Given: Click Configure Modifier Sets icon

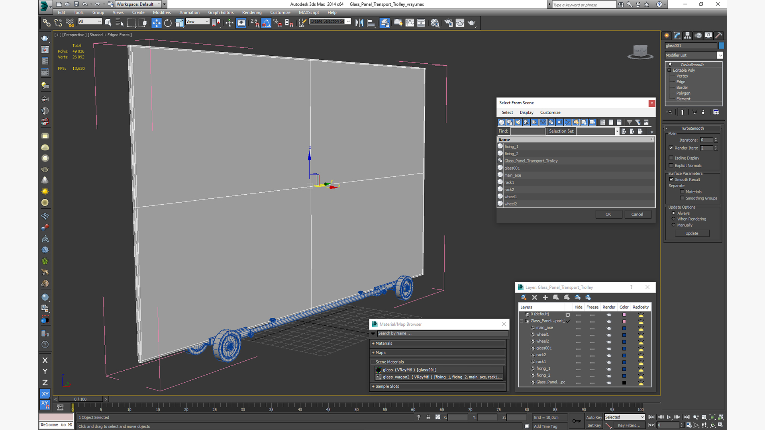Looking at the screenshot, I should pos(716,112).
